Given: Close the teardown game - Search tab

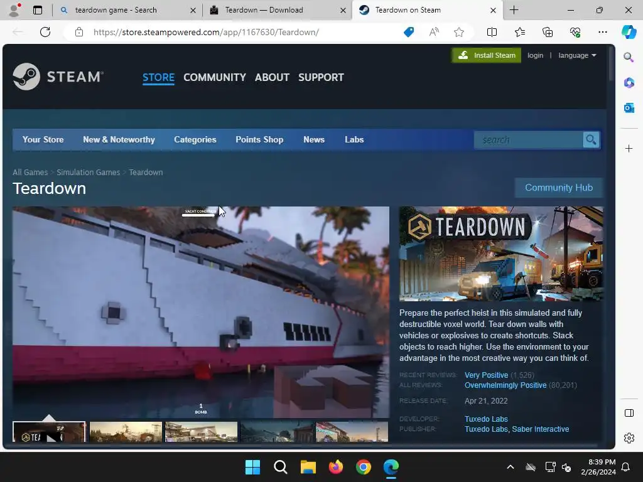Looking at the screenshot, I should 193,10.
